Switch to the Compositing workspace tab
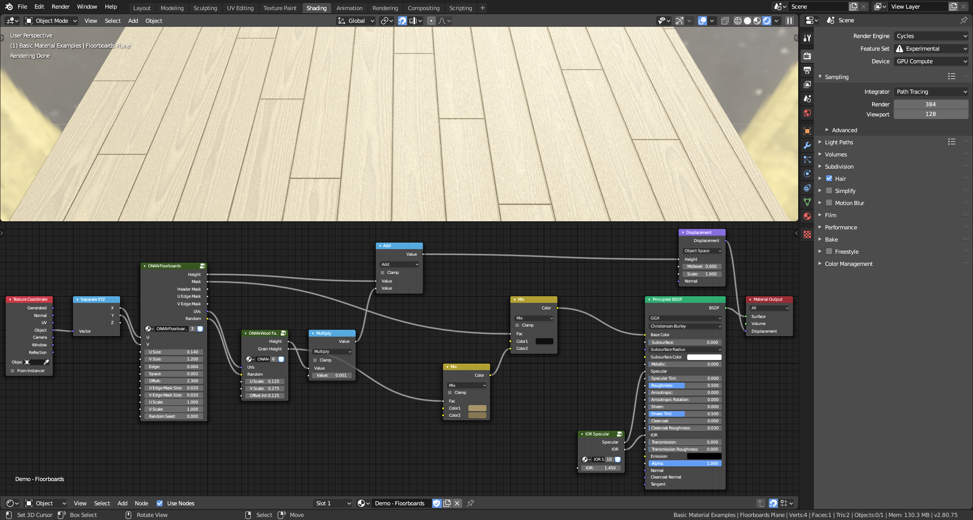Image resolution: width=973 pixels, height=520 pixels. (x=424, y=8)
